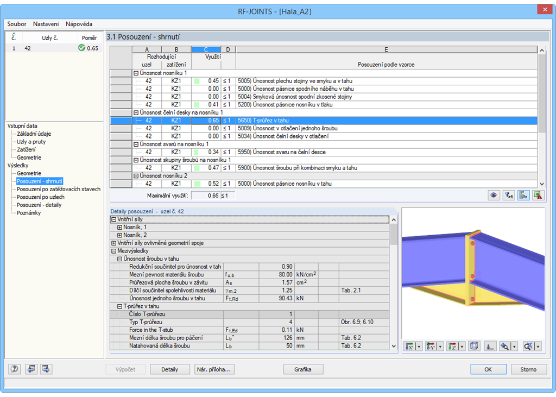Click the Excel export icon
Viewport: 556px width, 397px height.
(x=538, y=196)
